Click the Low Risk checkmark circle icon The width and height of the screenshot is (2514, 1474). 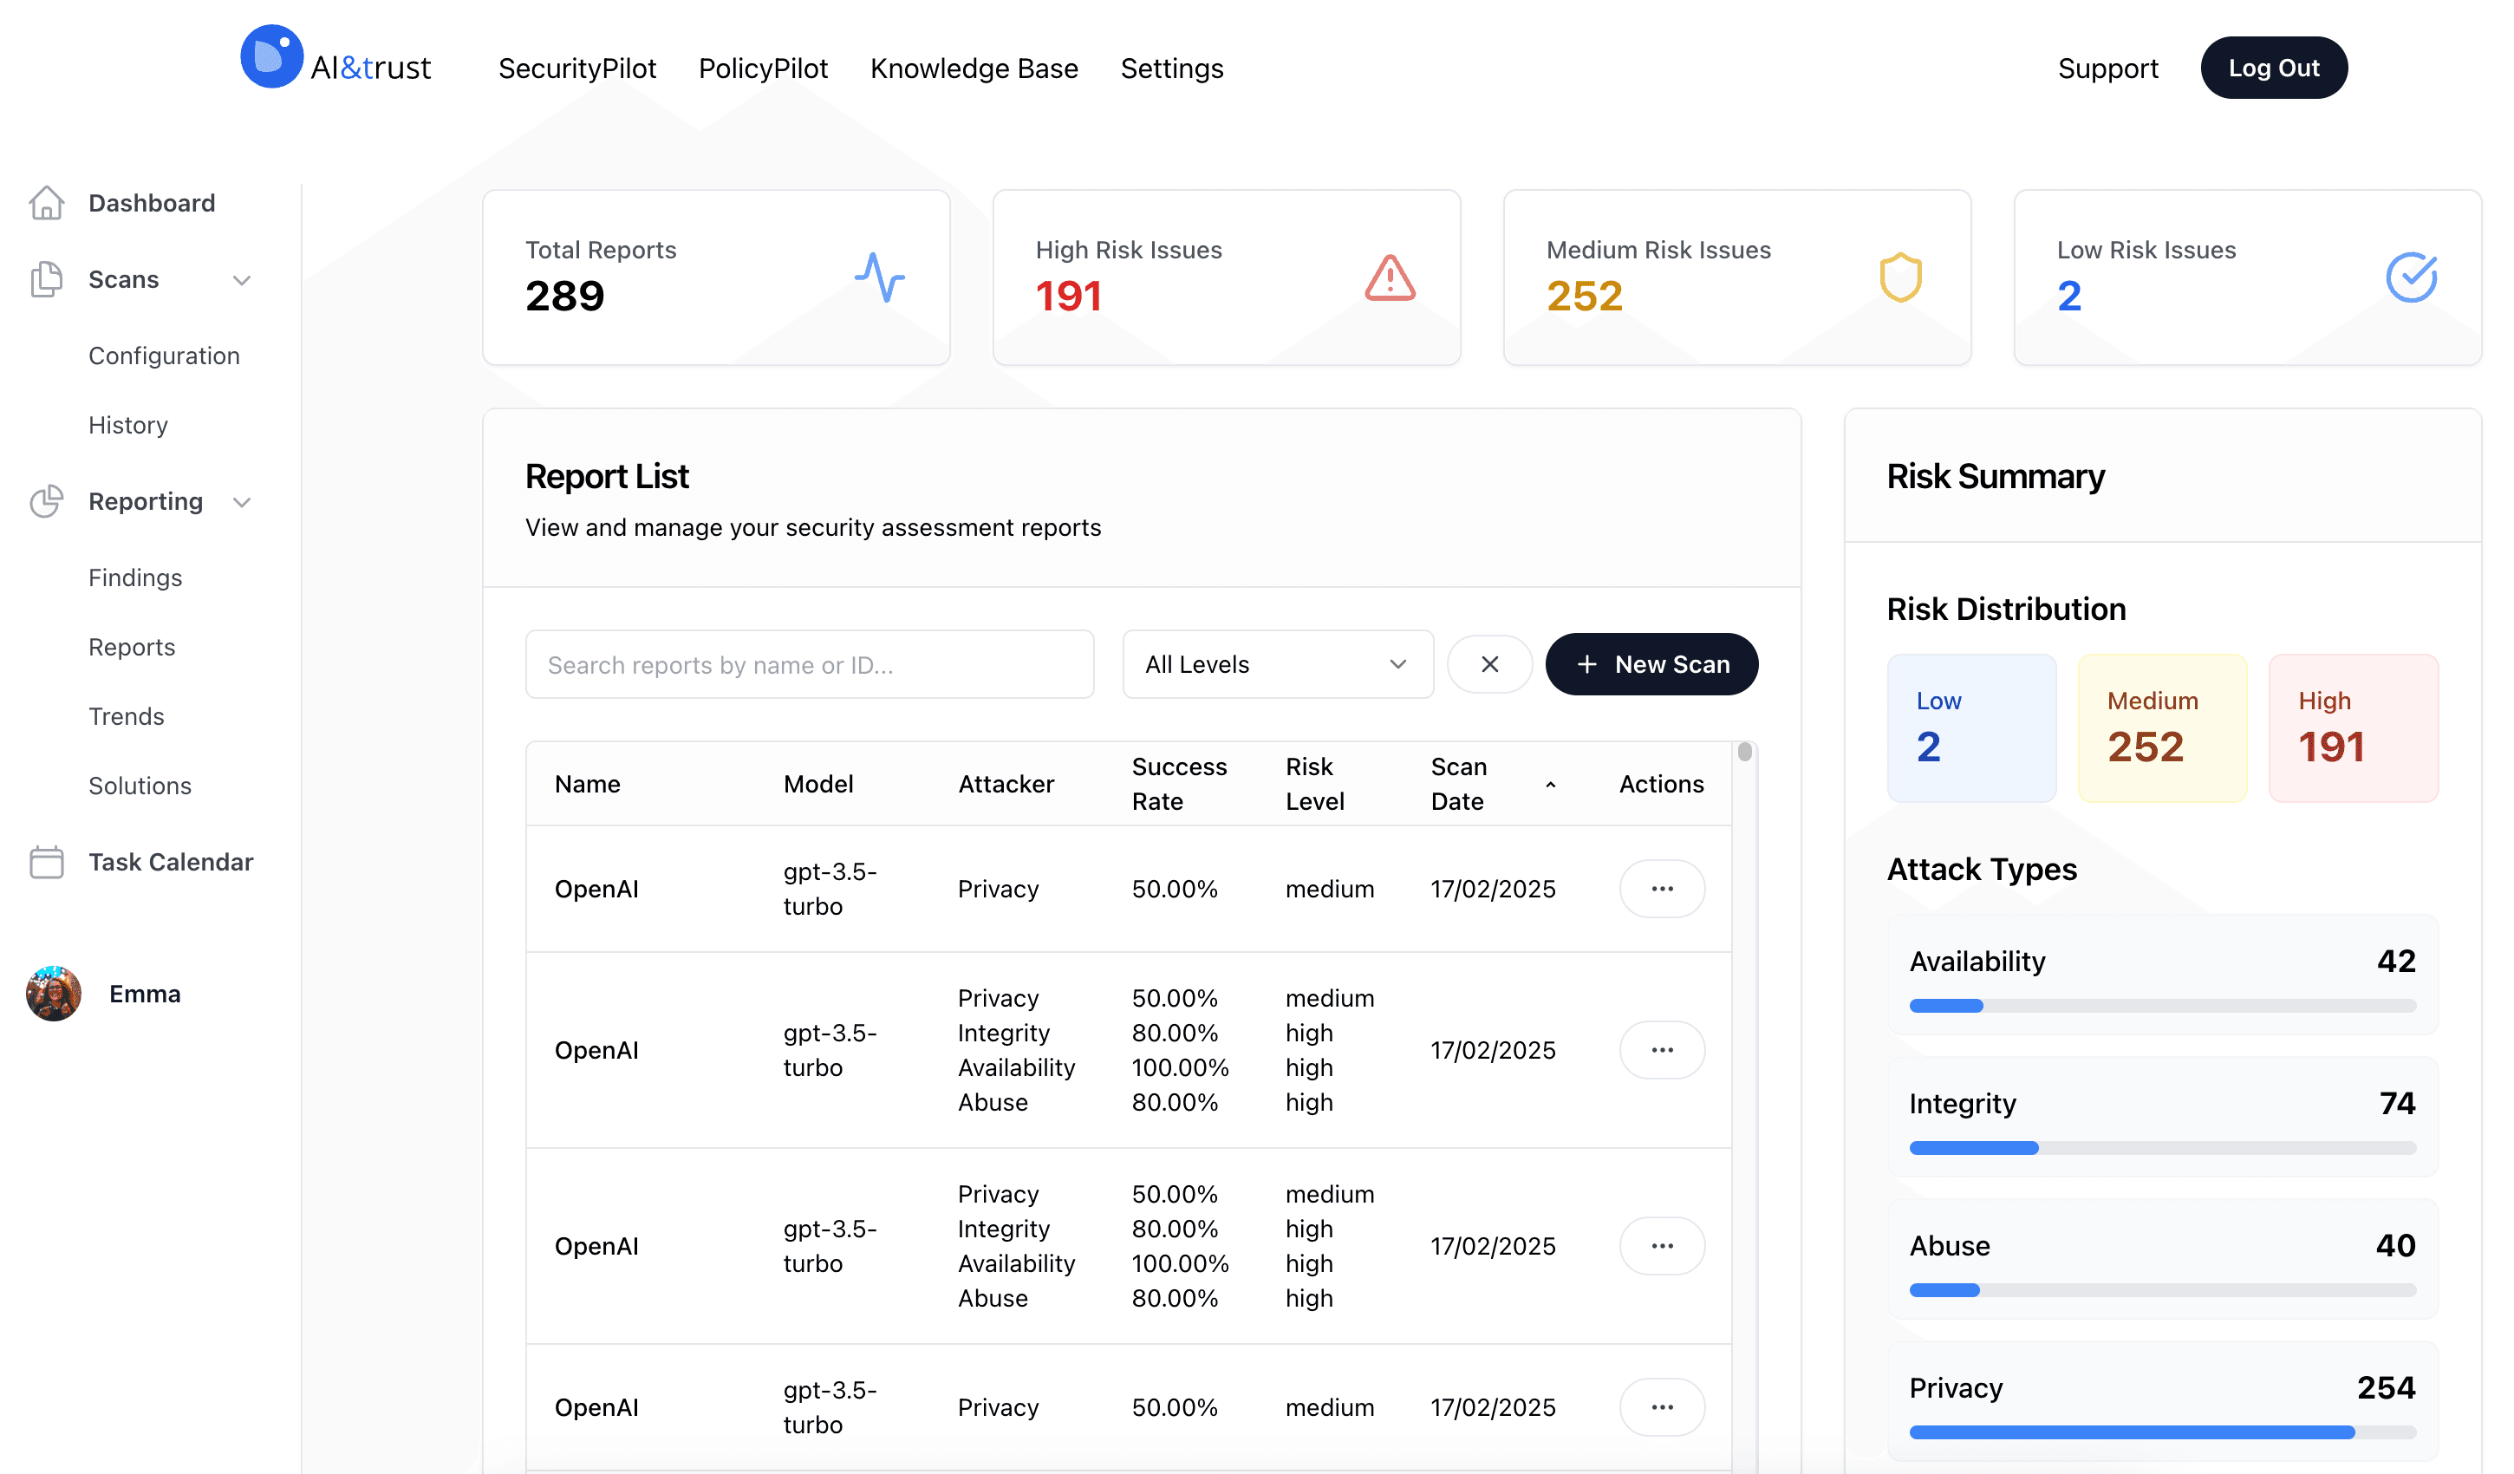click(x=2411, y=277)
